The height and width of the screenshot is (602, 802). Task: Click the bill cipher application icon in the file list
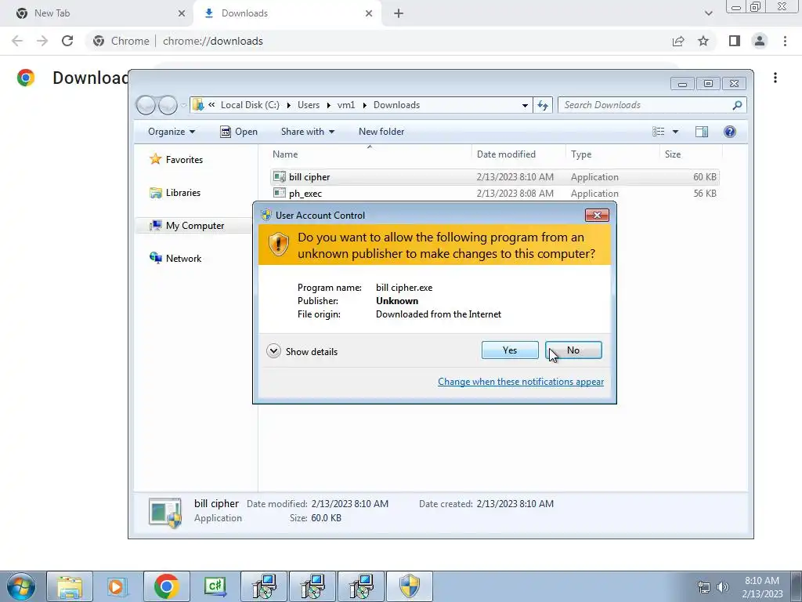pyautogui.click(x=280, y=176)
